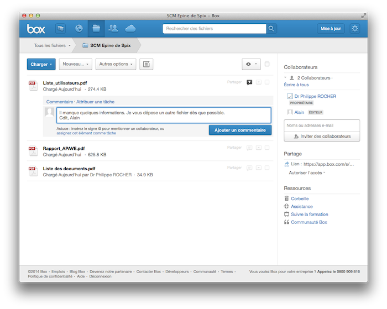The height and width of the screenshot is (309, 387).
Task: Open the collaborators icon in top bar
Action: tap(113, 28)
